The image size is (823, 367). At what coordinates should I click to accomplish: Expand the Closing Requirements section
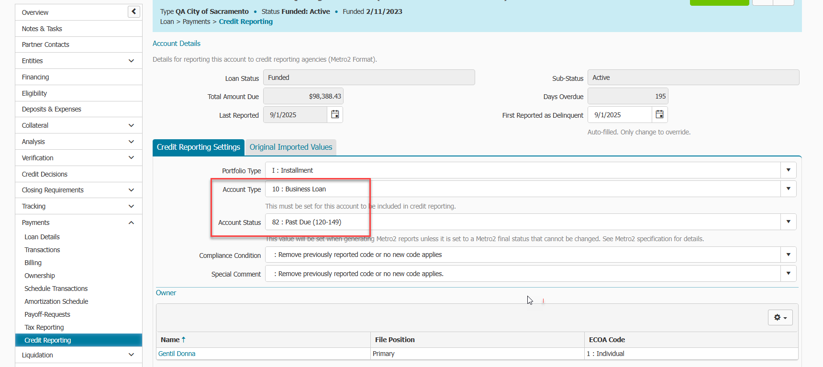point(131,190)
